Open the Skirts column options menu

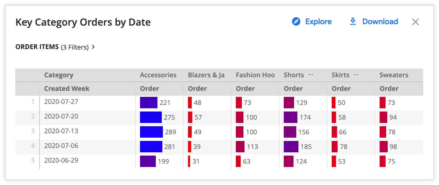(x=356, y=75)
